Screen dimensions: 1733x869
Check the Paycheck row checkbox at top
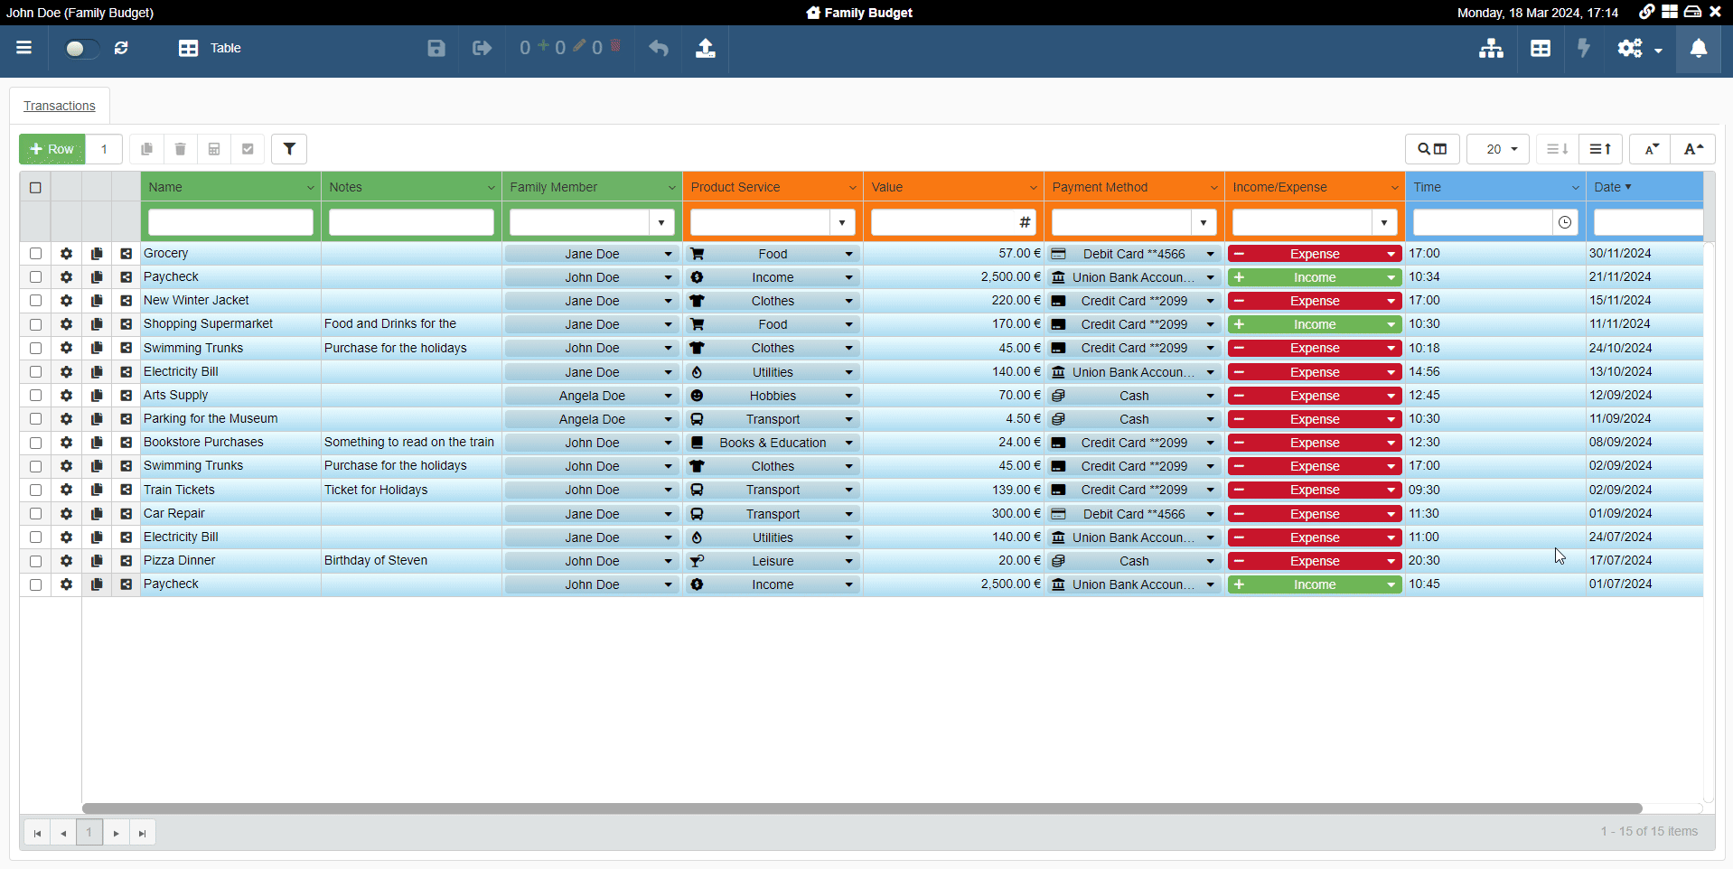[x=35, y=277]
